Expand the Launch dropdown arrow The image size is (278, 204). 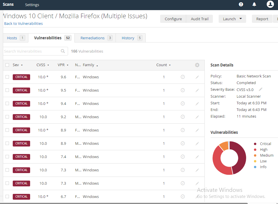coord(241,18)
